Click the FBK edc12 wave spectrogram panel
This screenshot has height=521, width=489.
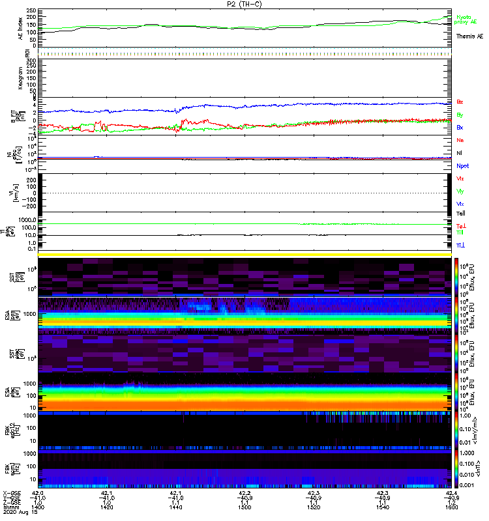click(x=244, y=430)
